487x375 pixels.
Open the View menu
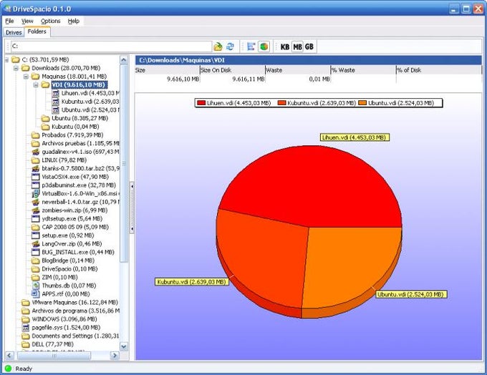[27, 21]
